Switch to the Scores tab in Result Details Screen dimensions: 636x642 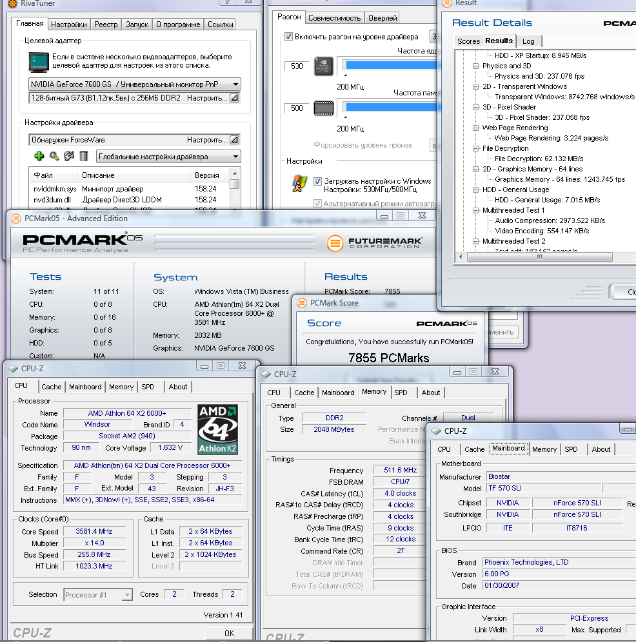(468, 41)
